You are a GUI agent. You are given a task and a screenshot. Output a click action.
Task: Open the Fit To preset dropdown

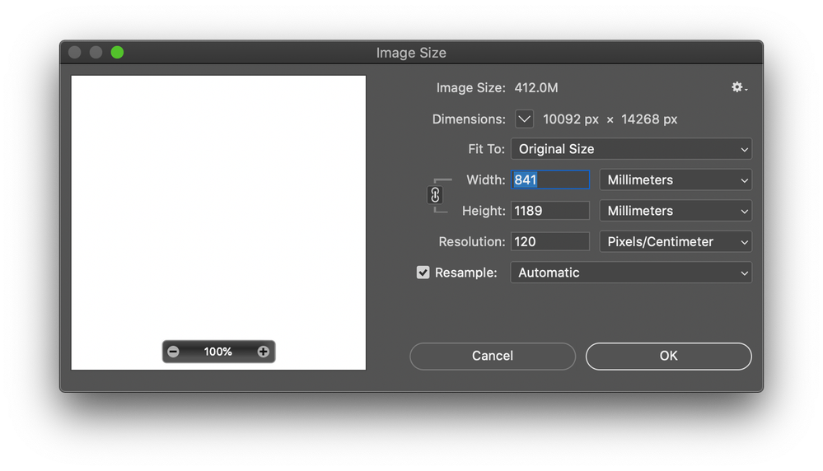(x=631, y=149)
